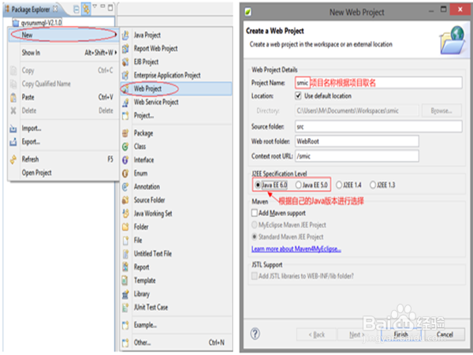Image resolution: width=473 pixels, height=355 pixels.
Task: Click the Web root folder field
Action: (x=357, y=141)
